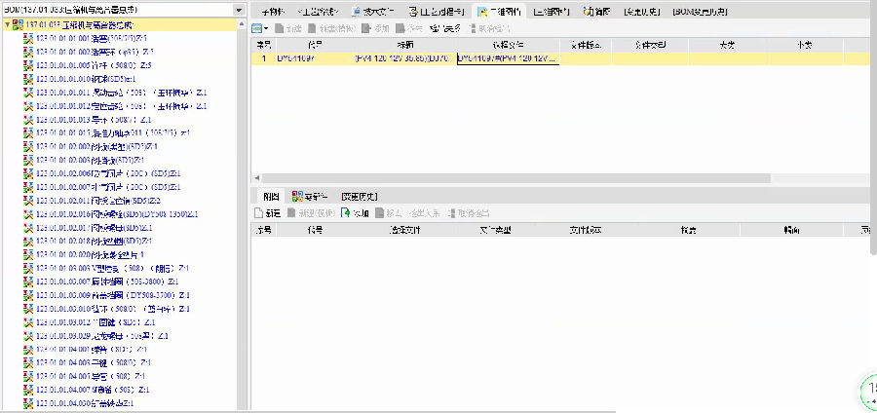Select tree item 123.01.01.04.005

91,376
